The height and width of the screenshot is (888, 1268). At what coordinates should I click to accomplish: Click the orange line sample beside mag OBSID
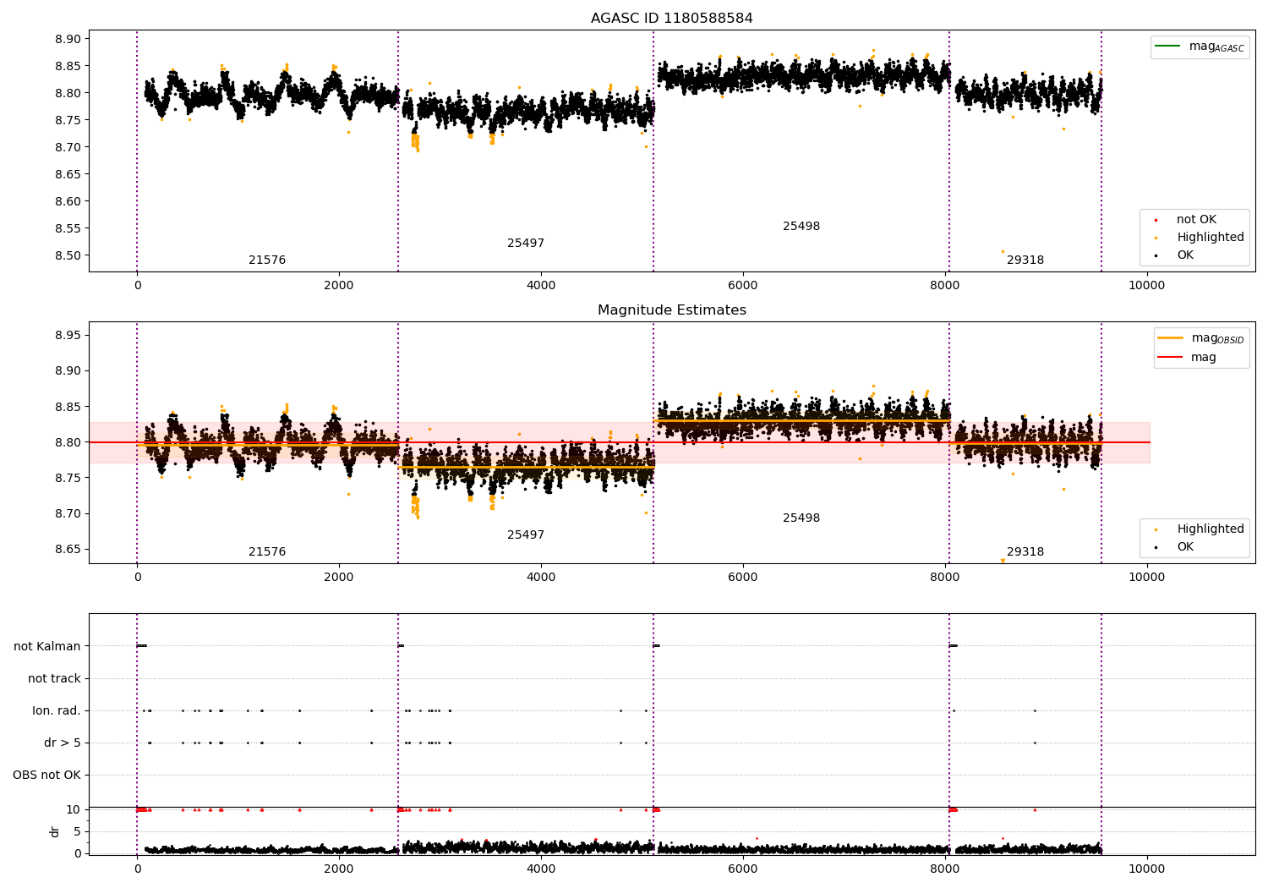pos(1170,337)
